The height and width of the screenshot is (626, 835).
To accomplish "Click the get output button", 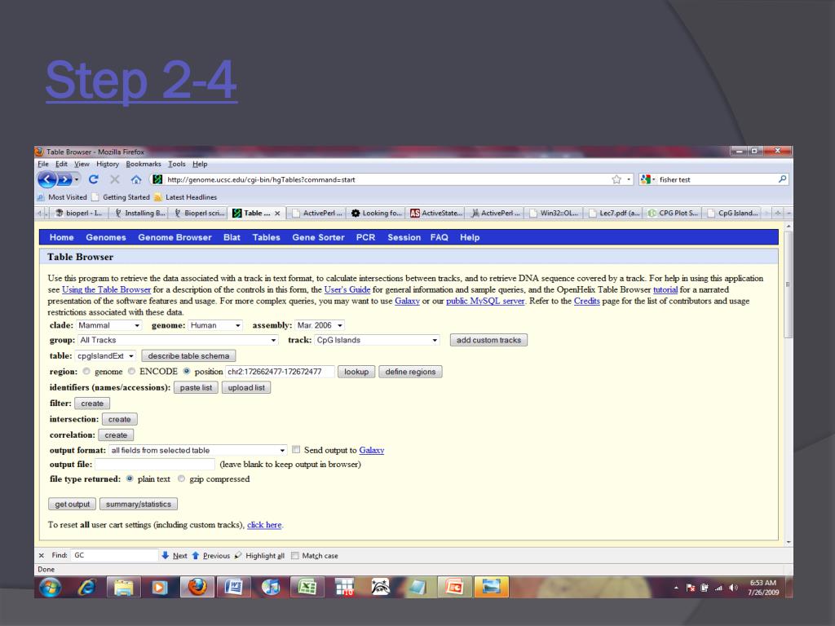I will tap(73, 504).
